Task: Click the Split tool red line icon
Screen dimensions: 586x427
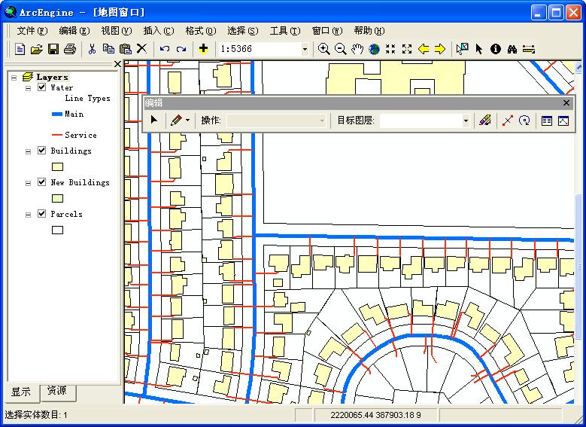Action: coord(508,120)
